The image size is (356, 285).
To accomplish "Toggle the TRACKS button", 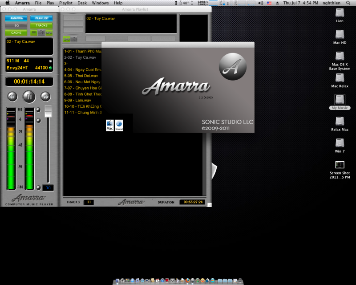I will [41, 25].
